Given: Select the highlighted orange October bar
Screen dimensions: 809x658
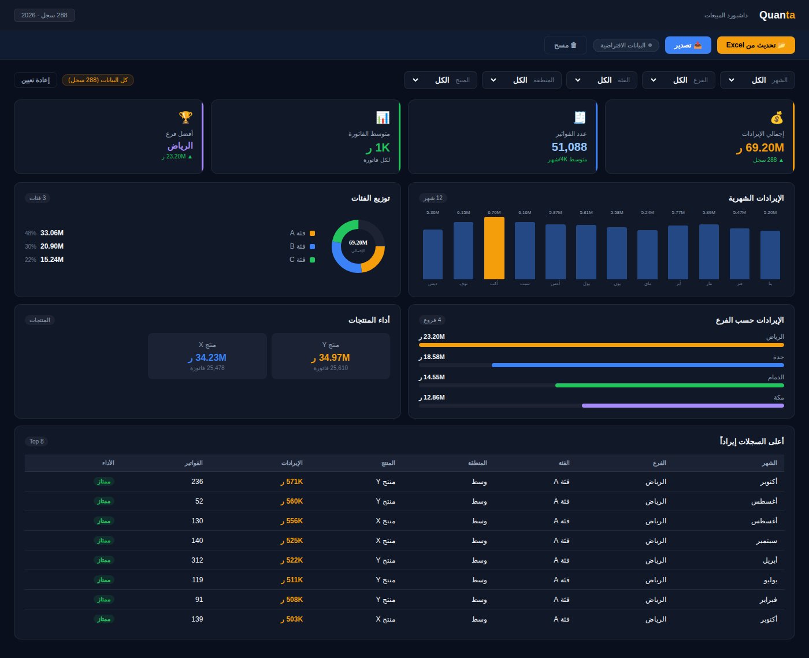Looking at the screenshot, I should (x=494, y=248).
